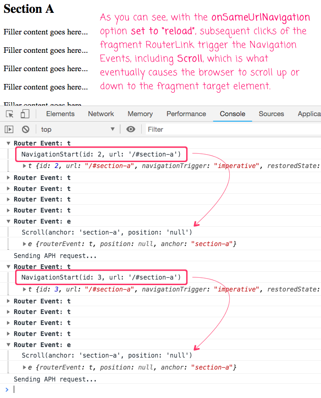The width and height of the screenshot is (321, 398).
Task: Expand the last routerEvent object e
Action: pos(25,367)
